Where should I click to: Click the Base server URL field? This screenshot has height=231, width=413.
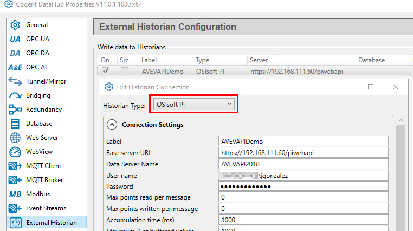(x=304, y=153)
